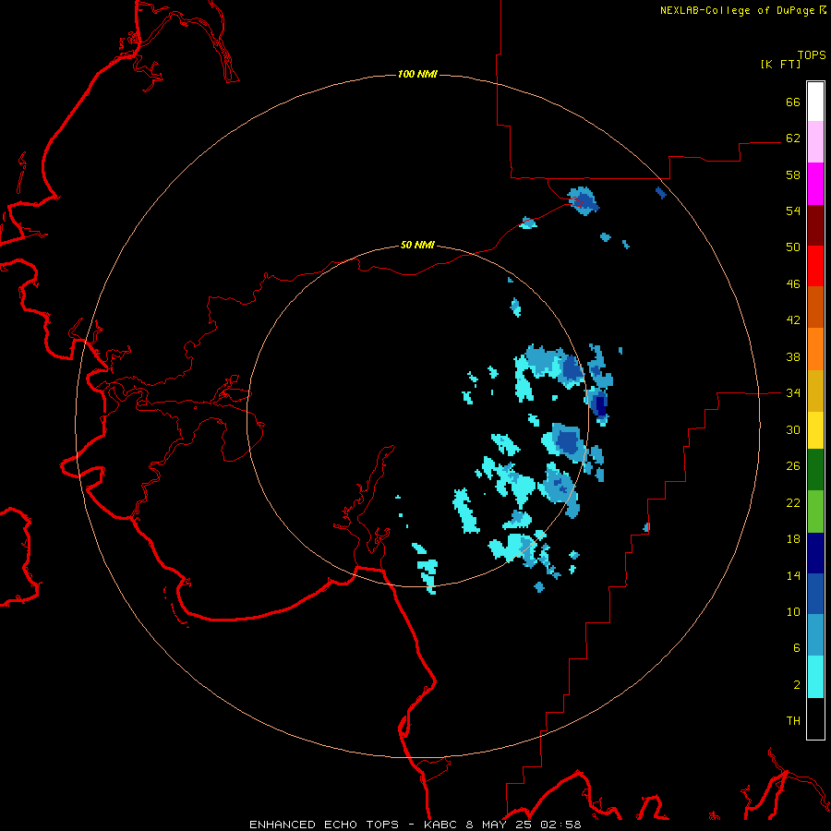This screenshot has width=831, height=831.
Task: Click legend value 6
Action: [x=797, y=647]
